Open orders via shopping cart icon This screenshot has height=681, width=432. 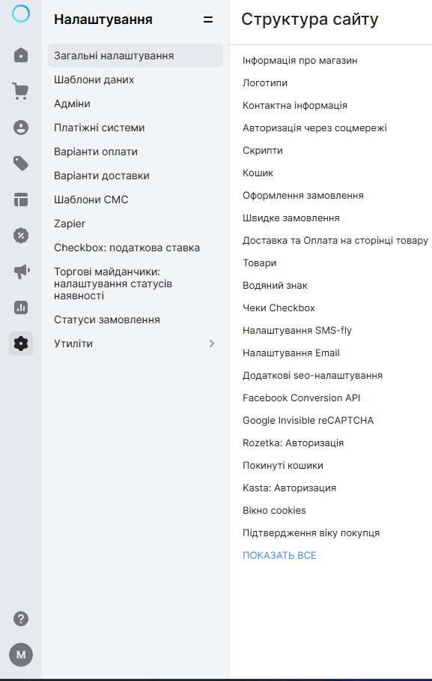(x=20, y=91)
